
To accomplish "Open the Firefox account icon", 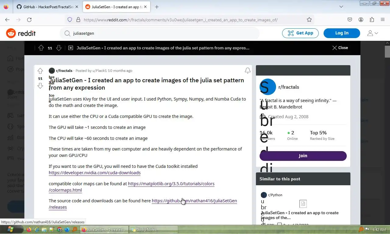I will click(361, 20).
